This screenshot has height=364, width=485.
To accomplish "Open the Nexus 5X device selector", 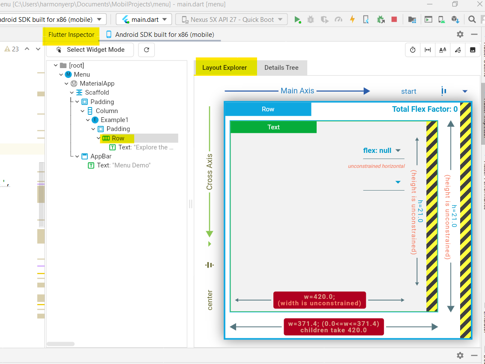I will pos(231,19).
